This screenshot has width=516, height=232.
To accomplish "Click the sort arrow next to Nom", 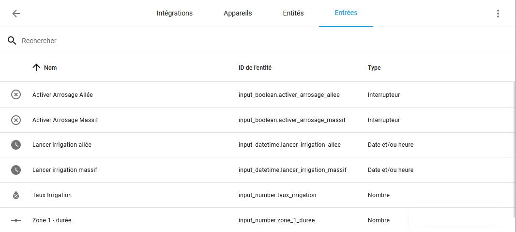I will coord(36,67).
